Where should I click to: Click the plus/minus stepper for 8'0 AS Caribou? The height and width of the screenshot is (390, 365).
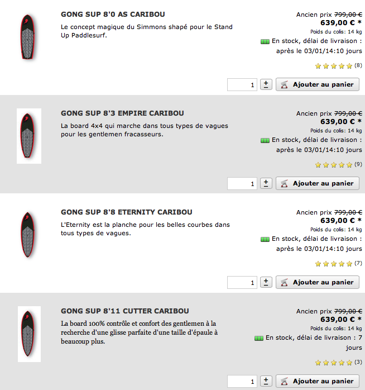tap(266, 84)
